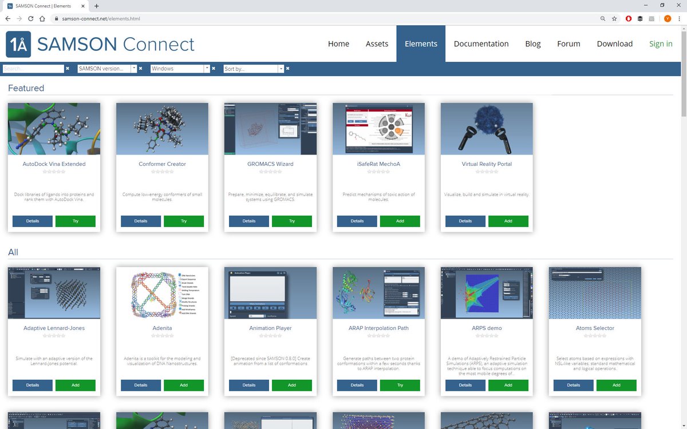687x429 pixels.
Task: Open the ARPS demo thumbnail image
Action: (x=487, y=293)
